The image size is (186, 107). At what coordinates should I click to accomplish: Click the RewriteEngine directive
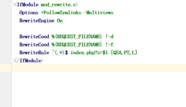(37, 21)
